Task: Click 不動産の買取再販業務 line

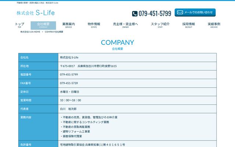Action: [75, 127]
